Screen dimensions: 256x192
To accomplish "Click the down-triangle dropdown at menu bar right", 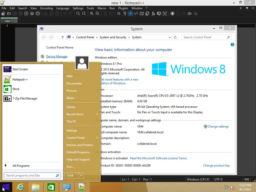I will 247,8.
